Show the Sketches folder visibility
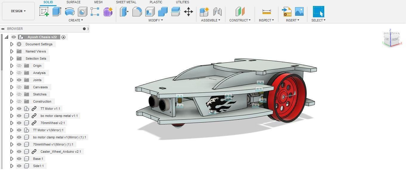 pyautogui.click(x=19, y=94)
